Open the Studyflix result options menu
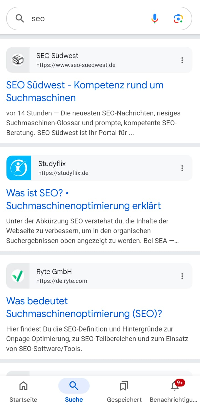 182,168
